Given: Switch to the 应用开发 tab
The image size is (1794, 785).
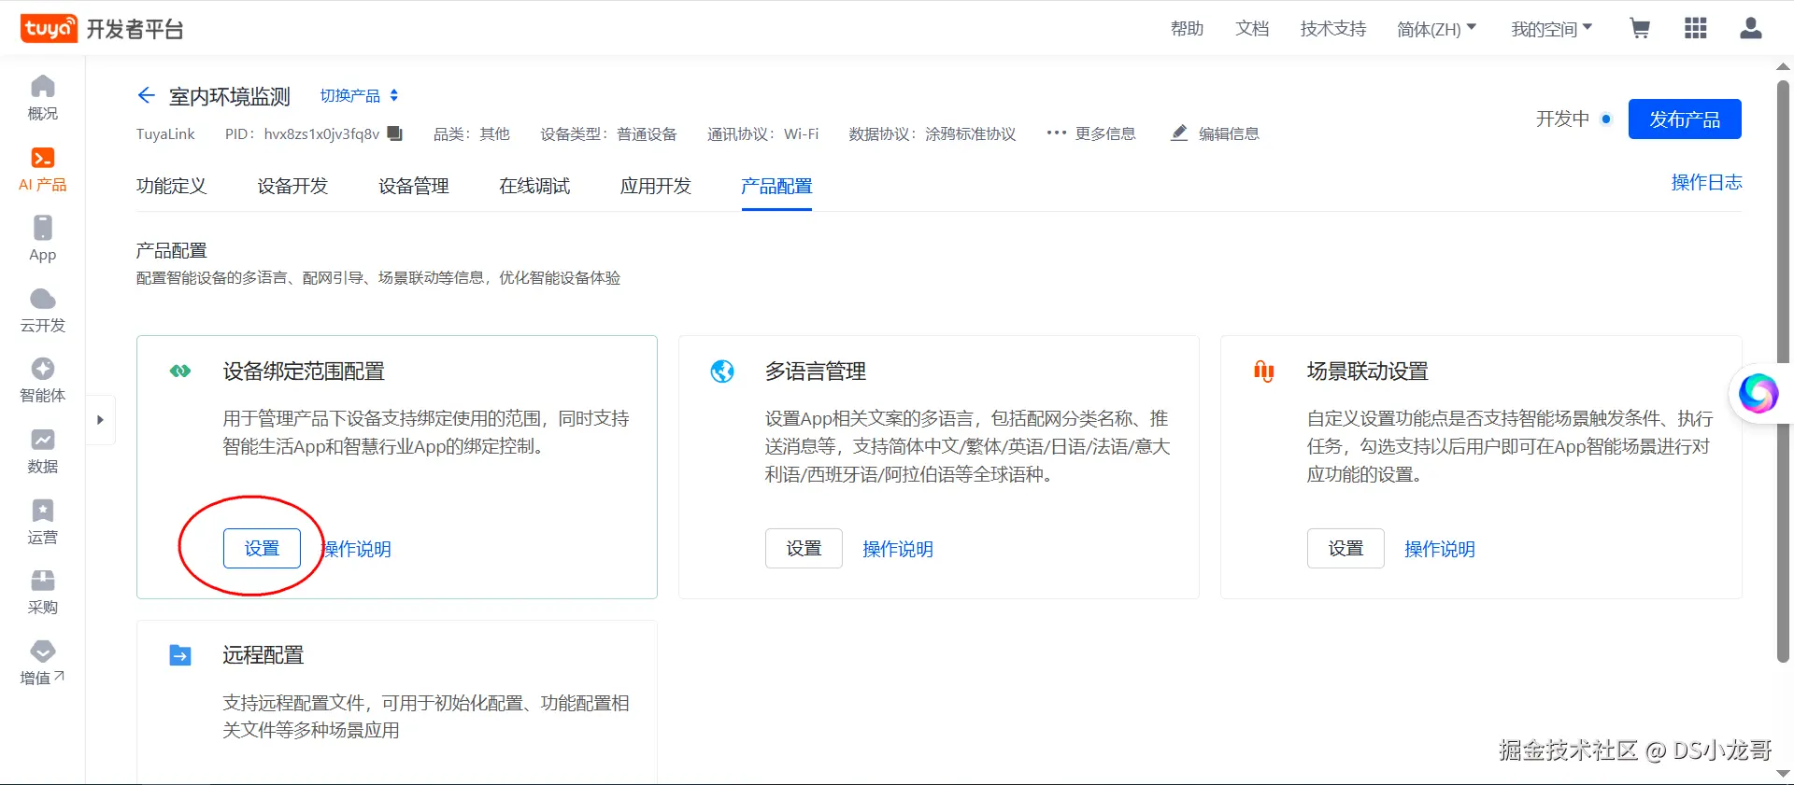Looking at the screenshot, I should pyautogui.click(x=656, y=186).
